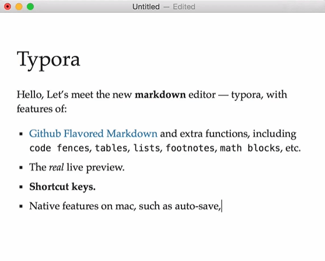Screen dimensions: 325x261
Task: Click the bold word "markdown"
Action: 160,95
